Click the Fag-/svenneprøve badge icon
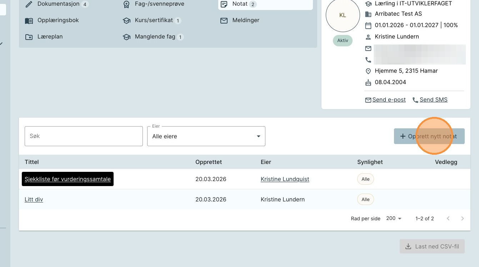This screenshot has width=479, height=267. coord(126,4)
